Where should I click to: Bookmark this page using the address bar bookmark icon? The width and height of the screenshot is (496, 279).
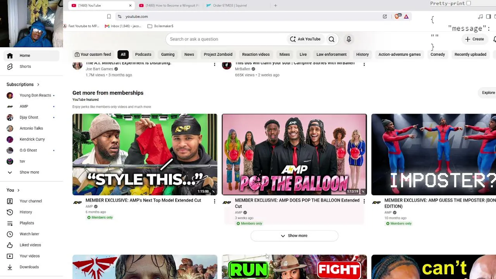pos(109,17)
